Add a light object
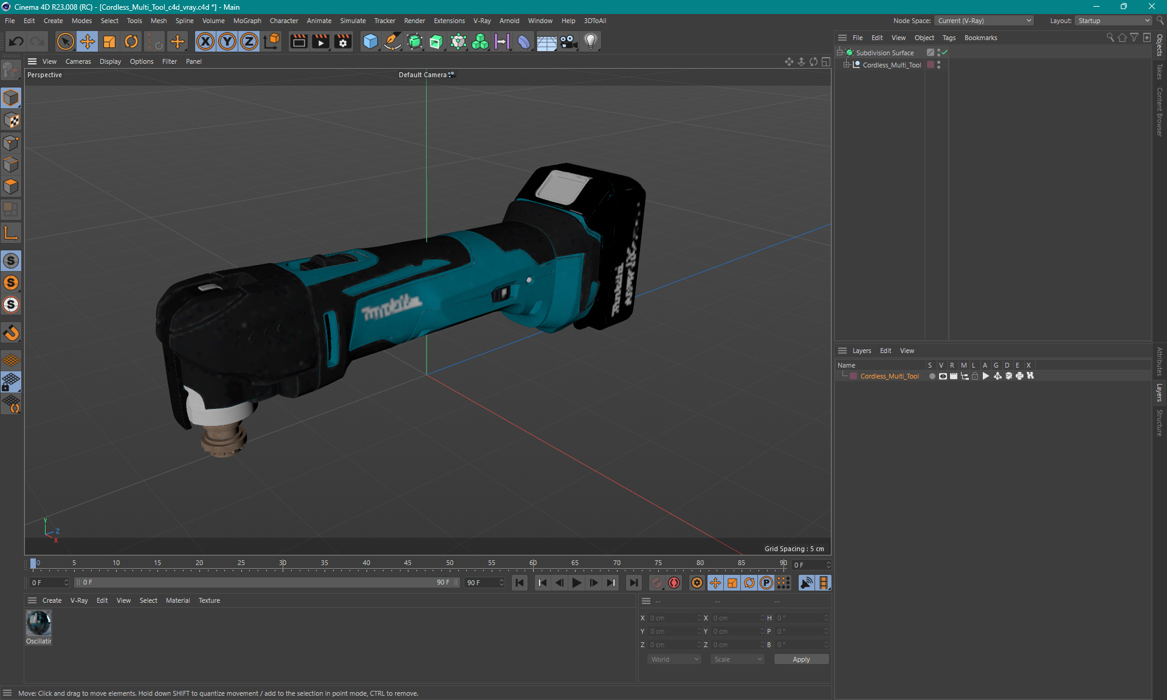1167x700 pixels. [591, 41]
